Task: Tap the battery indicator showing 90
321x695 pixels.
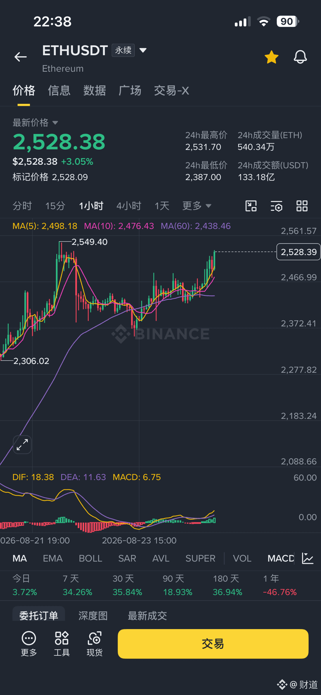Action: point(288,21)
